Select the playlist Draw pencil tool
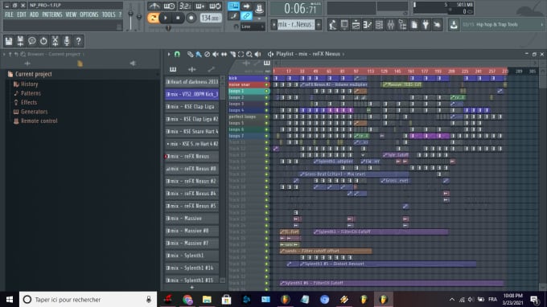547x307 pixels. [x=190, y=55]
